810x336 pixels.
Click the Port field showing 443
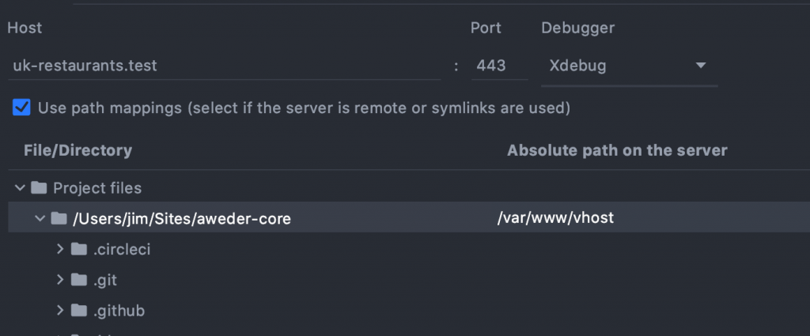click(500, 66)
